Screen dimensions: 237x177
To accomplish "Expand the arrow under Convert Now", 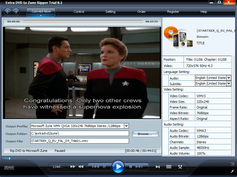I will [x=41, y=16].
